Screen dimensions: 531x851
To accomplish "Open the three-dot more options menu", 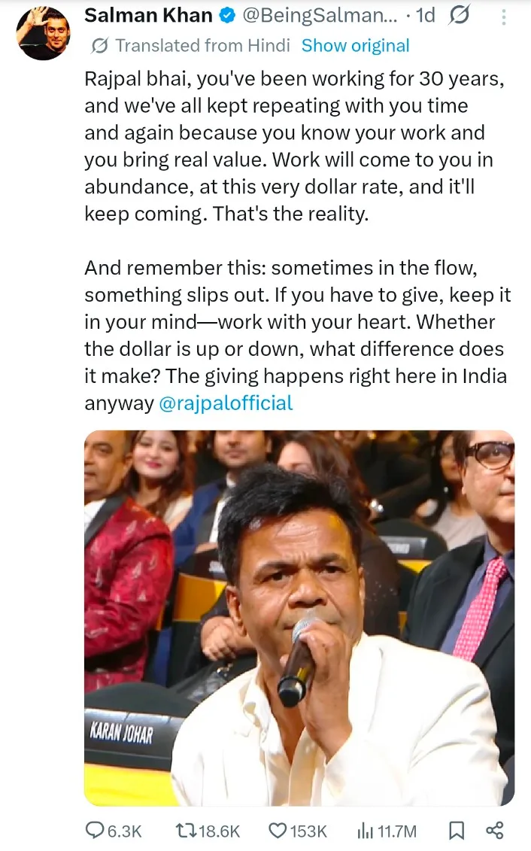I will pos(503,17).
